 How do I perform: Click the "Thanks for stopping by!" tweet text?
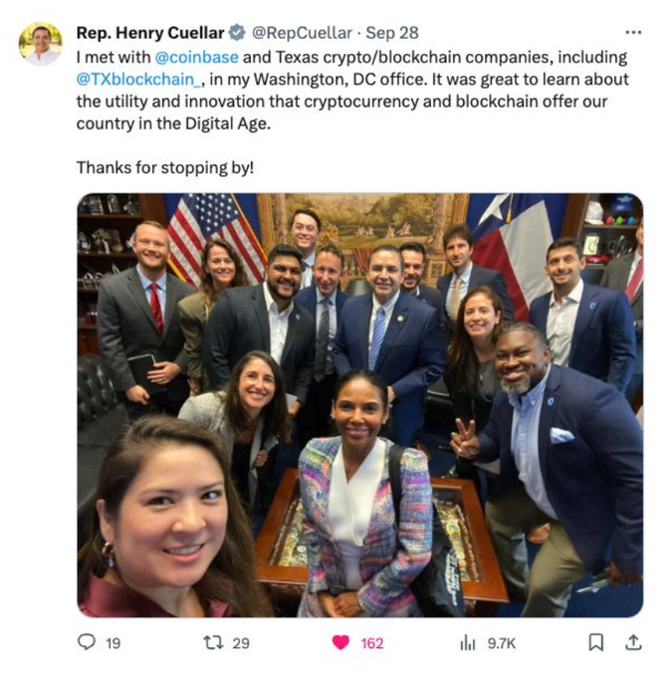165,167
